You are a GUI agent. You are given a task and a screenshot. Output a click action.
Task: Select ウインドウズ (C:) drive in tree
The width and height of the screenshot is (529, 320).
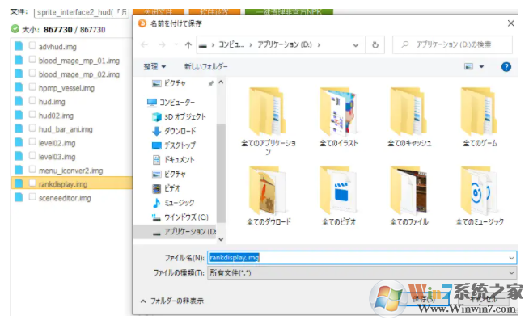tap(180, 217)
